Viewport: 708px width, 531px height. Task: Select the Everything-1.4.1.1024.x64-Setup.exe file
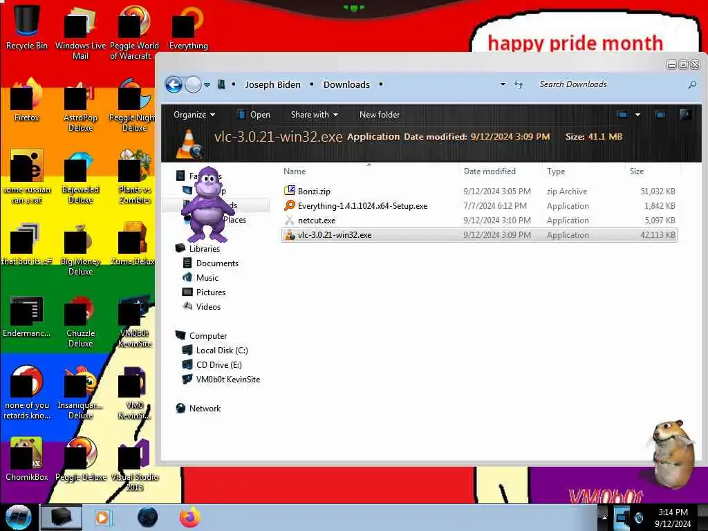tap(479, 206)
